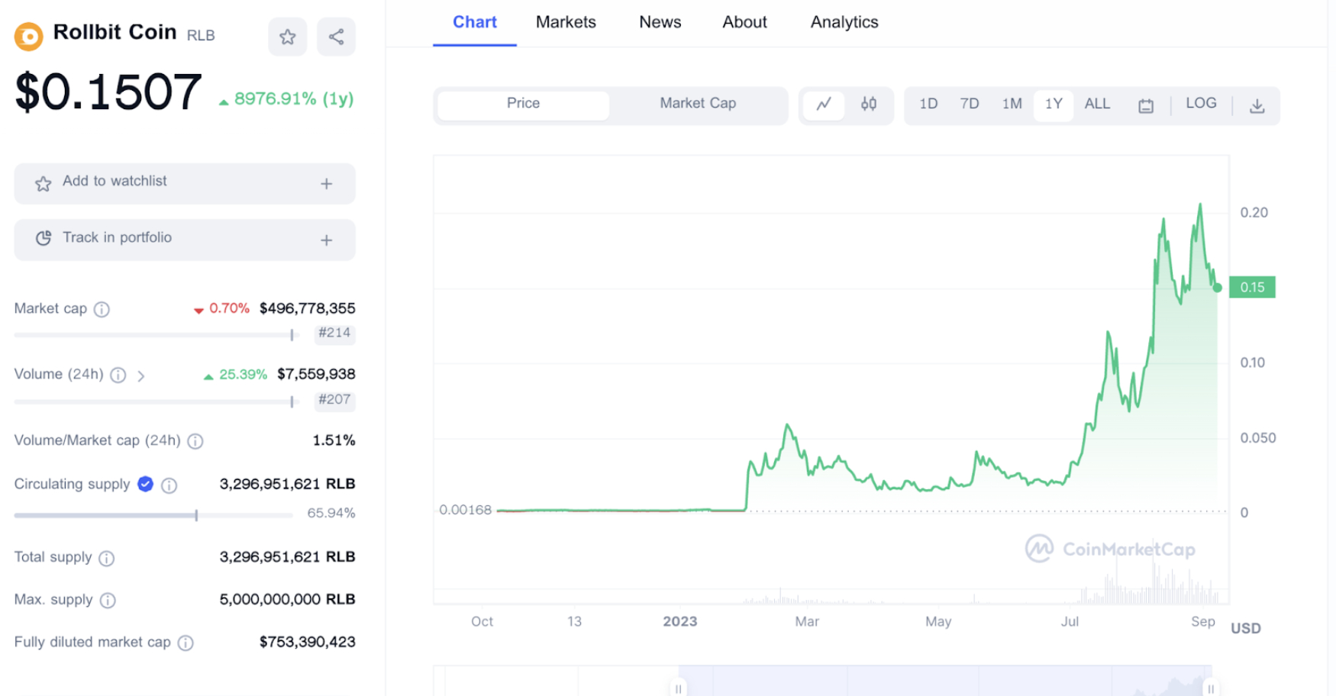The width and height of the screenshot is (1336, 696).
Task: Open the calendar date range picker
Action: click(1146, 106)
